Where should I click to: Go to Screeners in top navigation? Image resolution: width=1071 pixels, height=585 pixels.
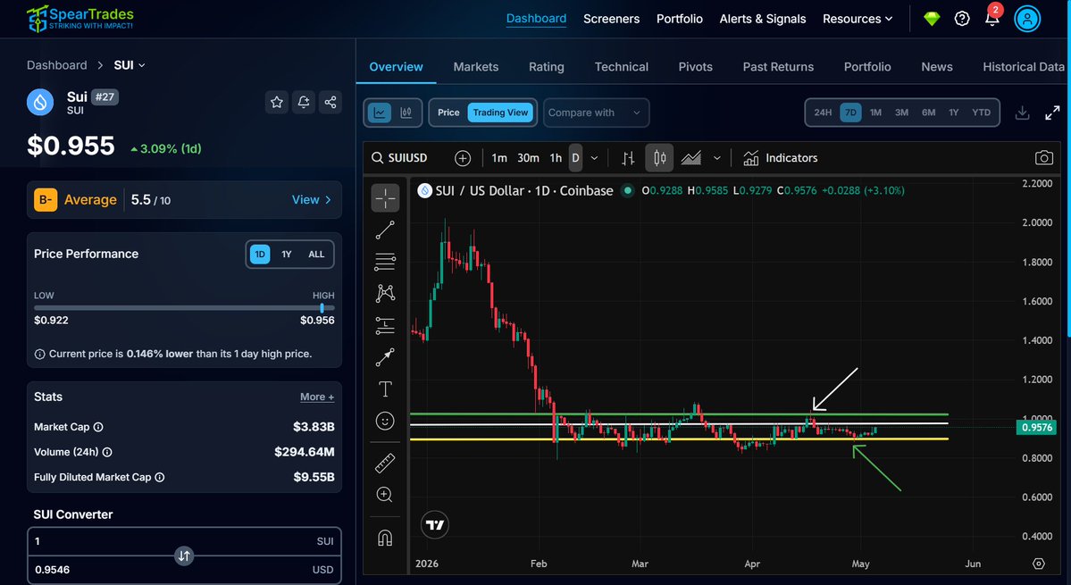(x=611, y=19)
